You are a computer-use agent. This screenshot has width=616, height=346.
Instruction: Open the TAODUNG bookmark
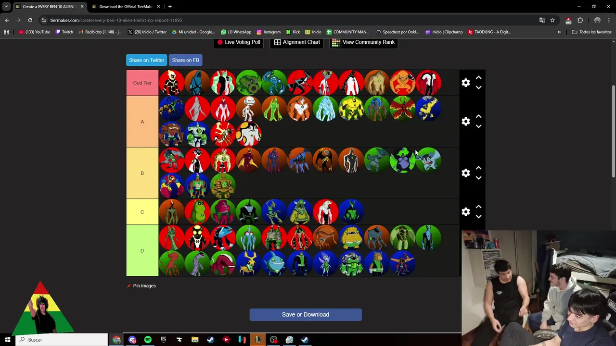tap(489, 32)
